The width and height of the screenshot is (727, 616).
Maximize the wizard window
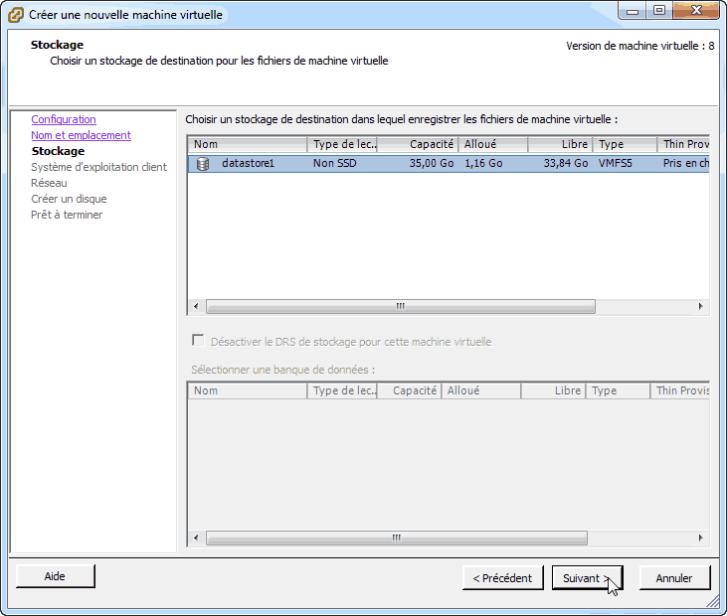coord(658,11)
